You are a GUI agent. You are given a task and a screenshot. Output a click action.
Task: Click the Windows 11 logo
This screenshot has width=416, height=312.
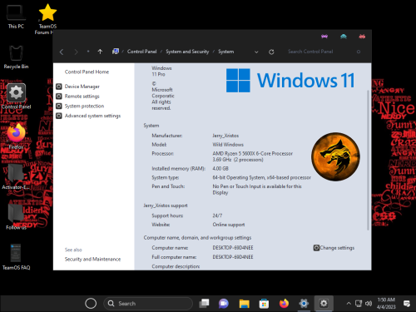pyautogui.click(x=290, y=81)
